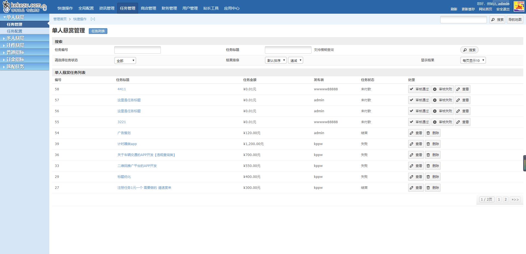The image size is (526, 254).
Task: Open the admin avatar thumbnail
Action: pos(519,6)
